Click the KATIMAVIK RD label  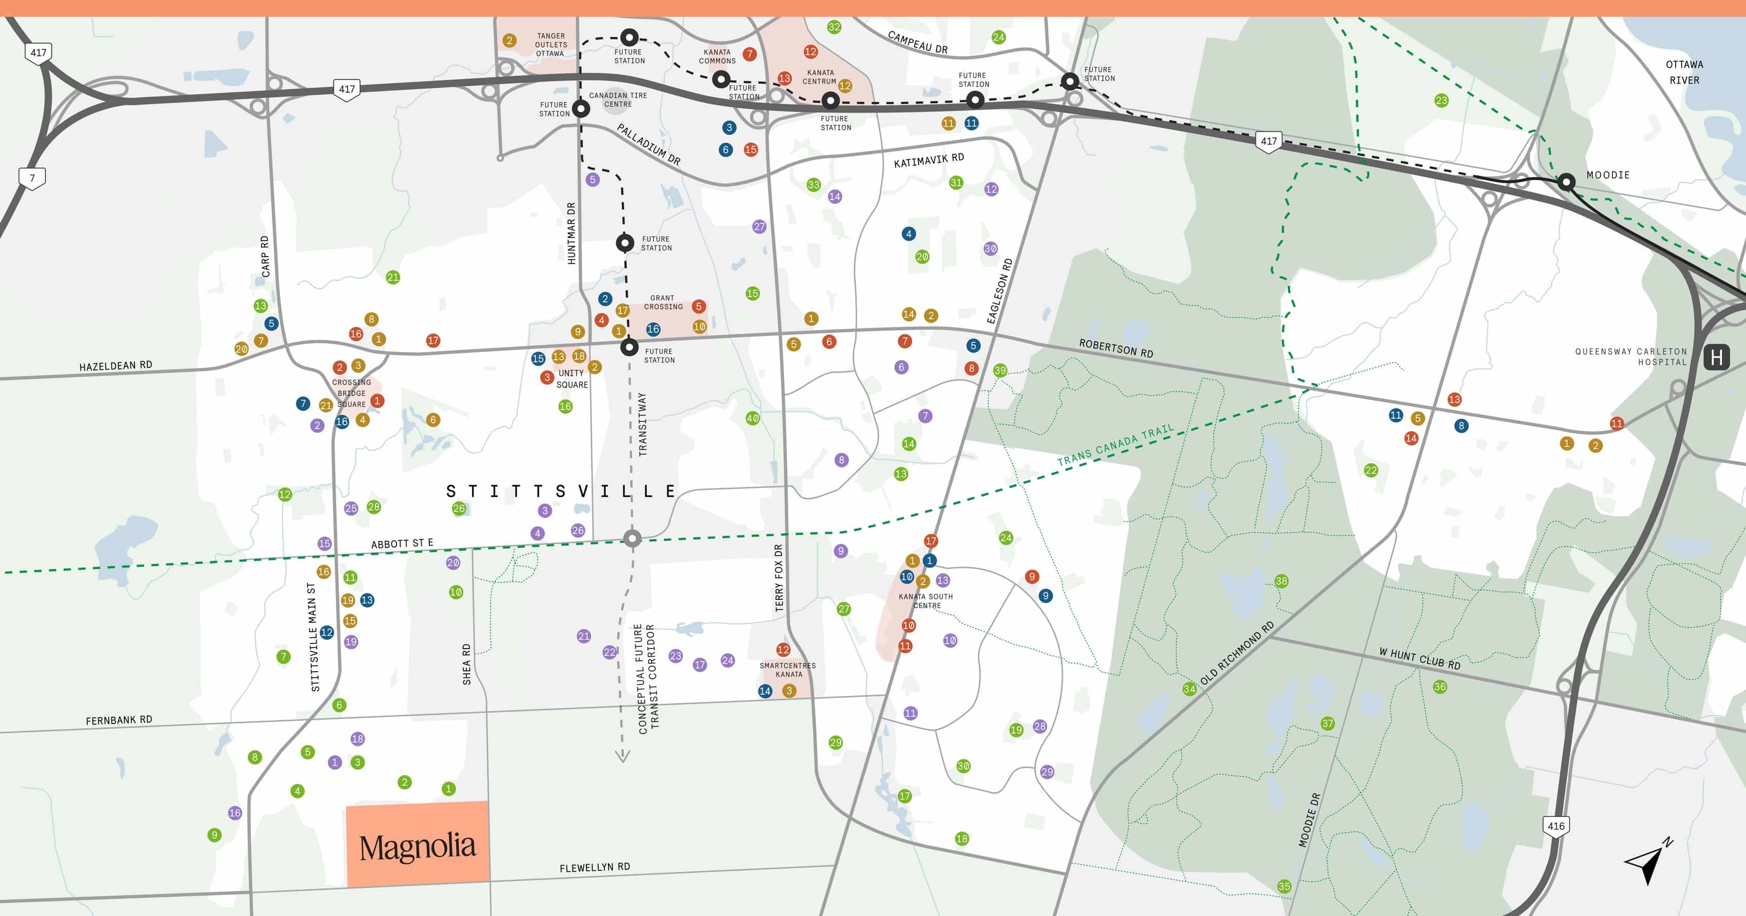click(928, 161)
